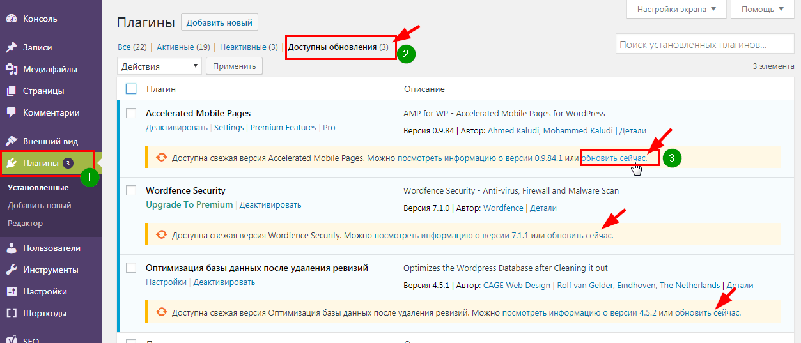
Task: Open the Pro link under AMP plugin
Action: click(329, 128)
